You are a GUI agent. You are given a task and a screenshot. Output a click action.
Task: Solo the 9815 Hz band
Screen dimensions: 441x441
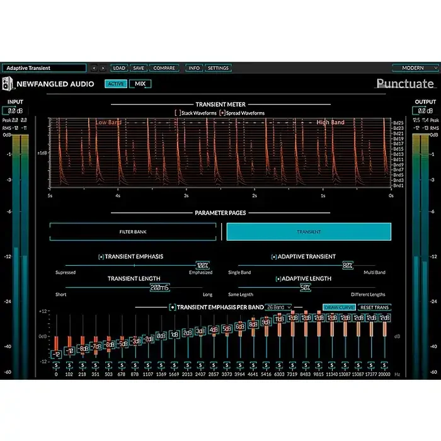point(319,365)
